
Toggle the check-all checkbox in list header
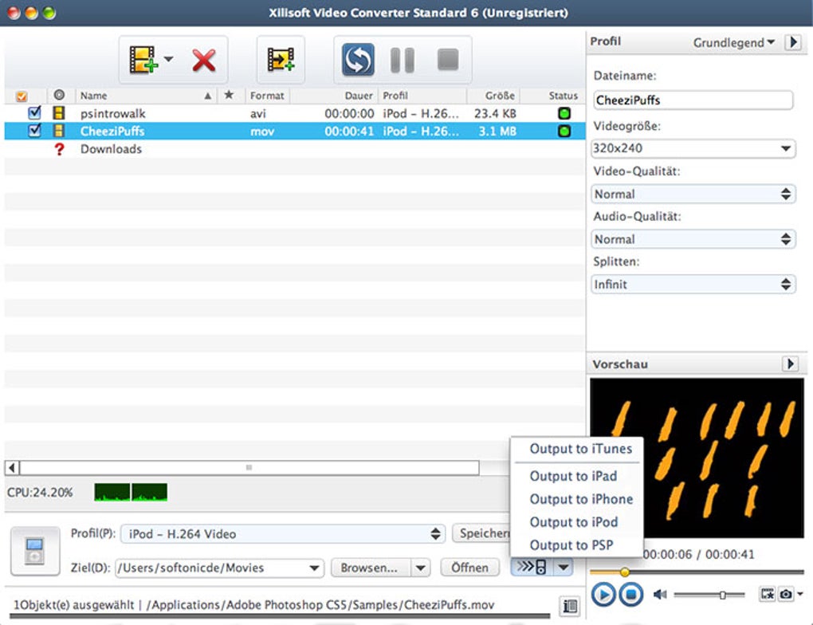(22, 96)
